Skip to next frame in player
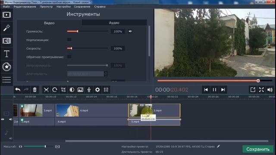Viewport: 276px width, 155px height. click(223, 90)
